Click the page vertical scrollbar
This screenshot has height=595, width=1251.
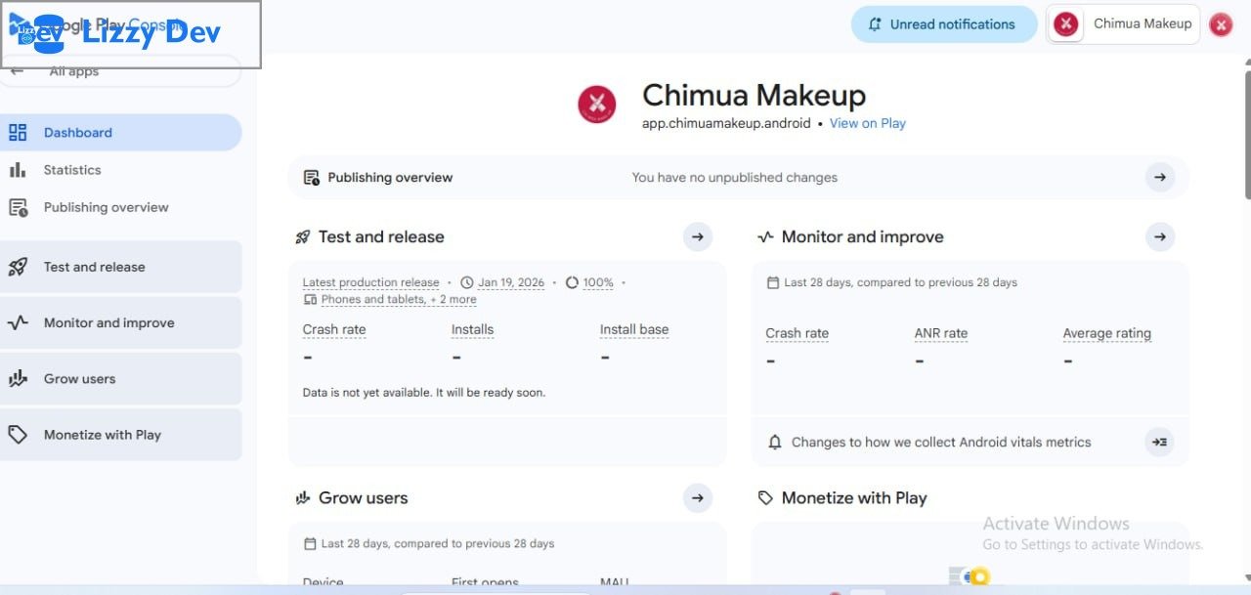1245,127
